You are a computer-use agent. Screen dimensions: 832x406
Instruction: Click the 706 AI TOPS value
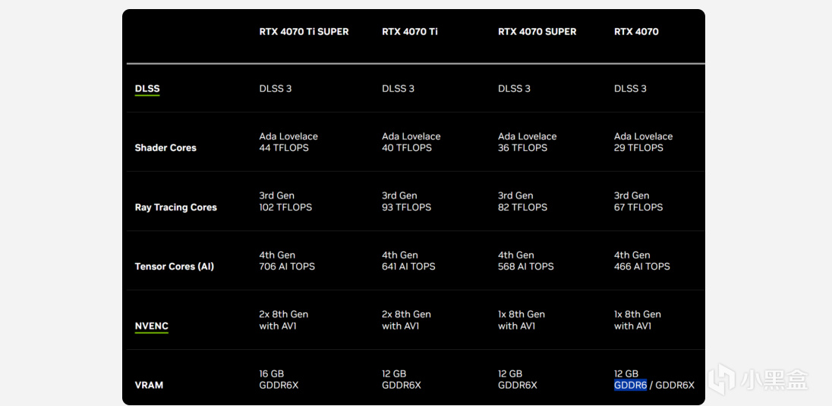point(287,267)
